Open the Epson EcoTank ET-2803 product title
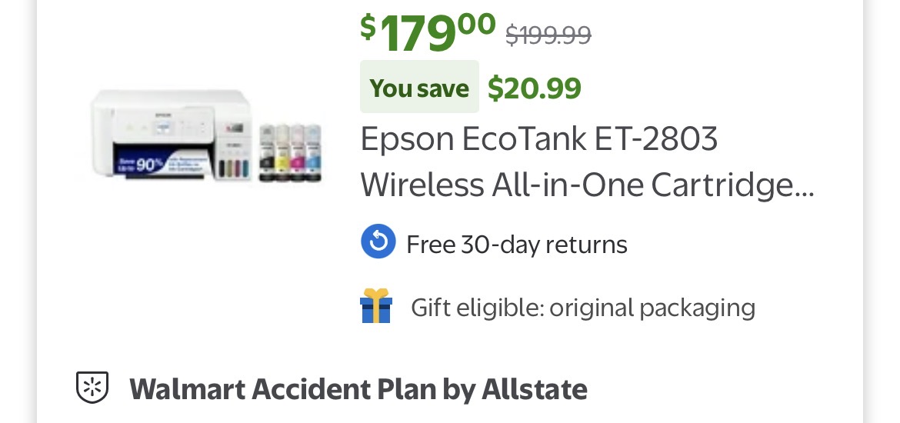This screenshot has height=423, width=900. tap(538, 139)
